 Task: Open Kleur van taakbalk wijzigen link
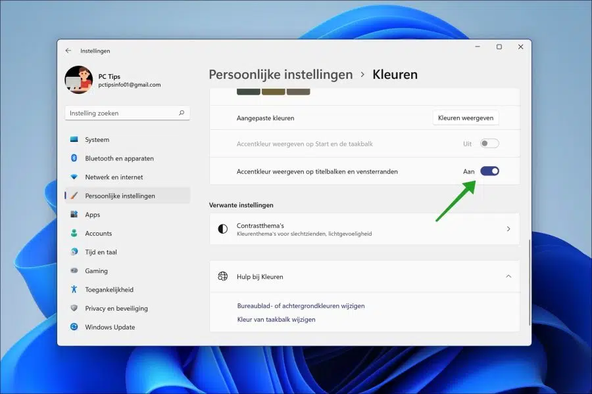point(276,319)
